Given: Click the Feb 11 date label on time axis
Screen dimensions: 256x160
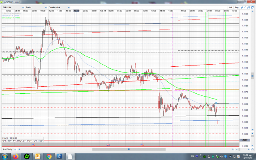Looking at the screenshot, I should point(103,11).
